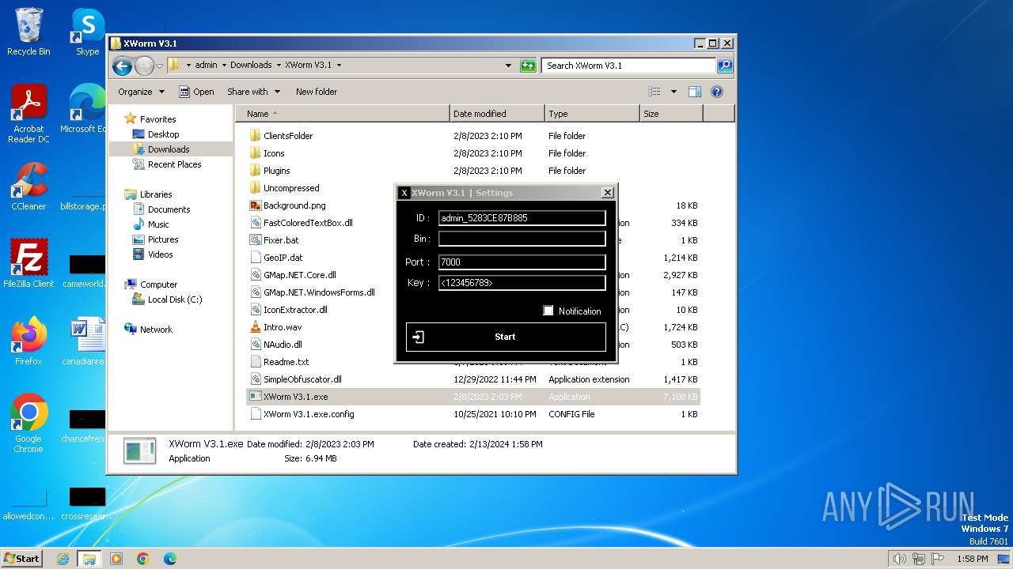
Task: Select Libraries in the navigation pane
Action: (156, 194)
